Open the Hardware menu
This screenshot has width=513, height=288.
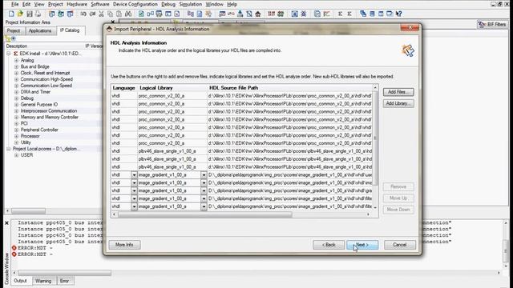[77, 4]
